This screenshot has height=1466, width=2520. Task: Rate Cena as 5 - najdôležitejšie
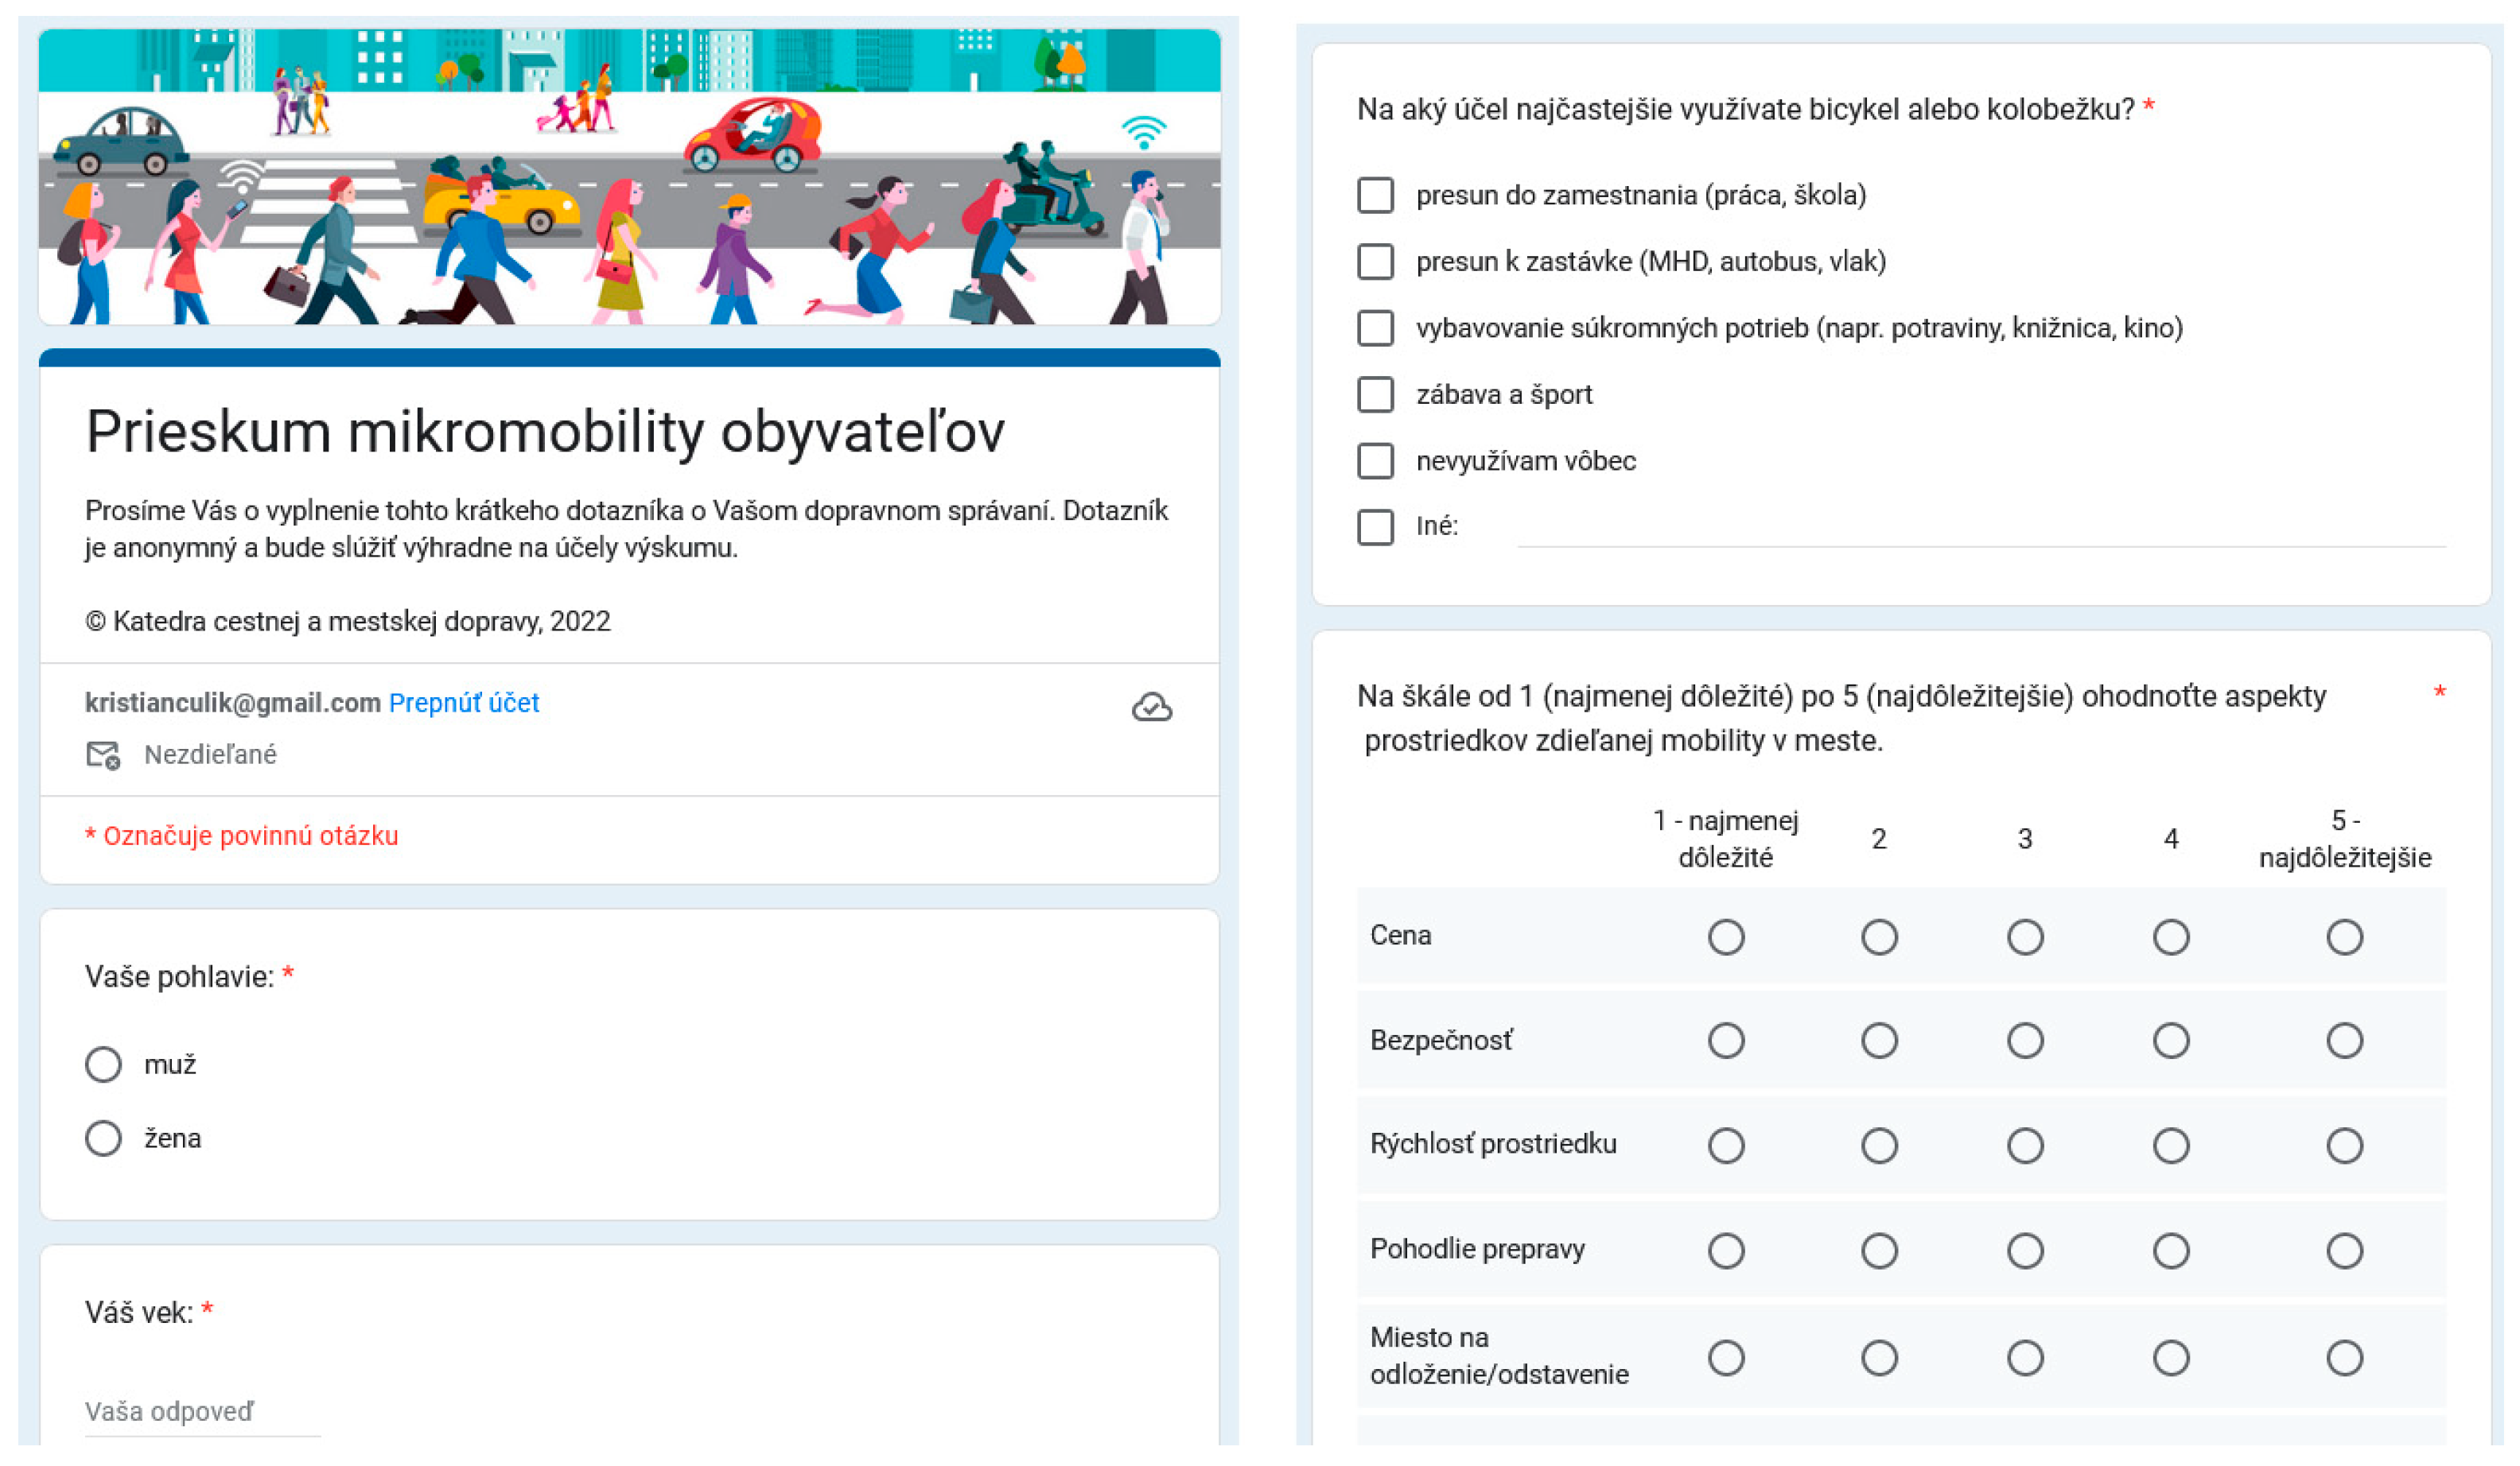click(2344, 937)
